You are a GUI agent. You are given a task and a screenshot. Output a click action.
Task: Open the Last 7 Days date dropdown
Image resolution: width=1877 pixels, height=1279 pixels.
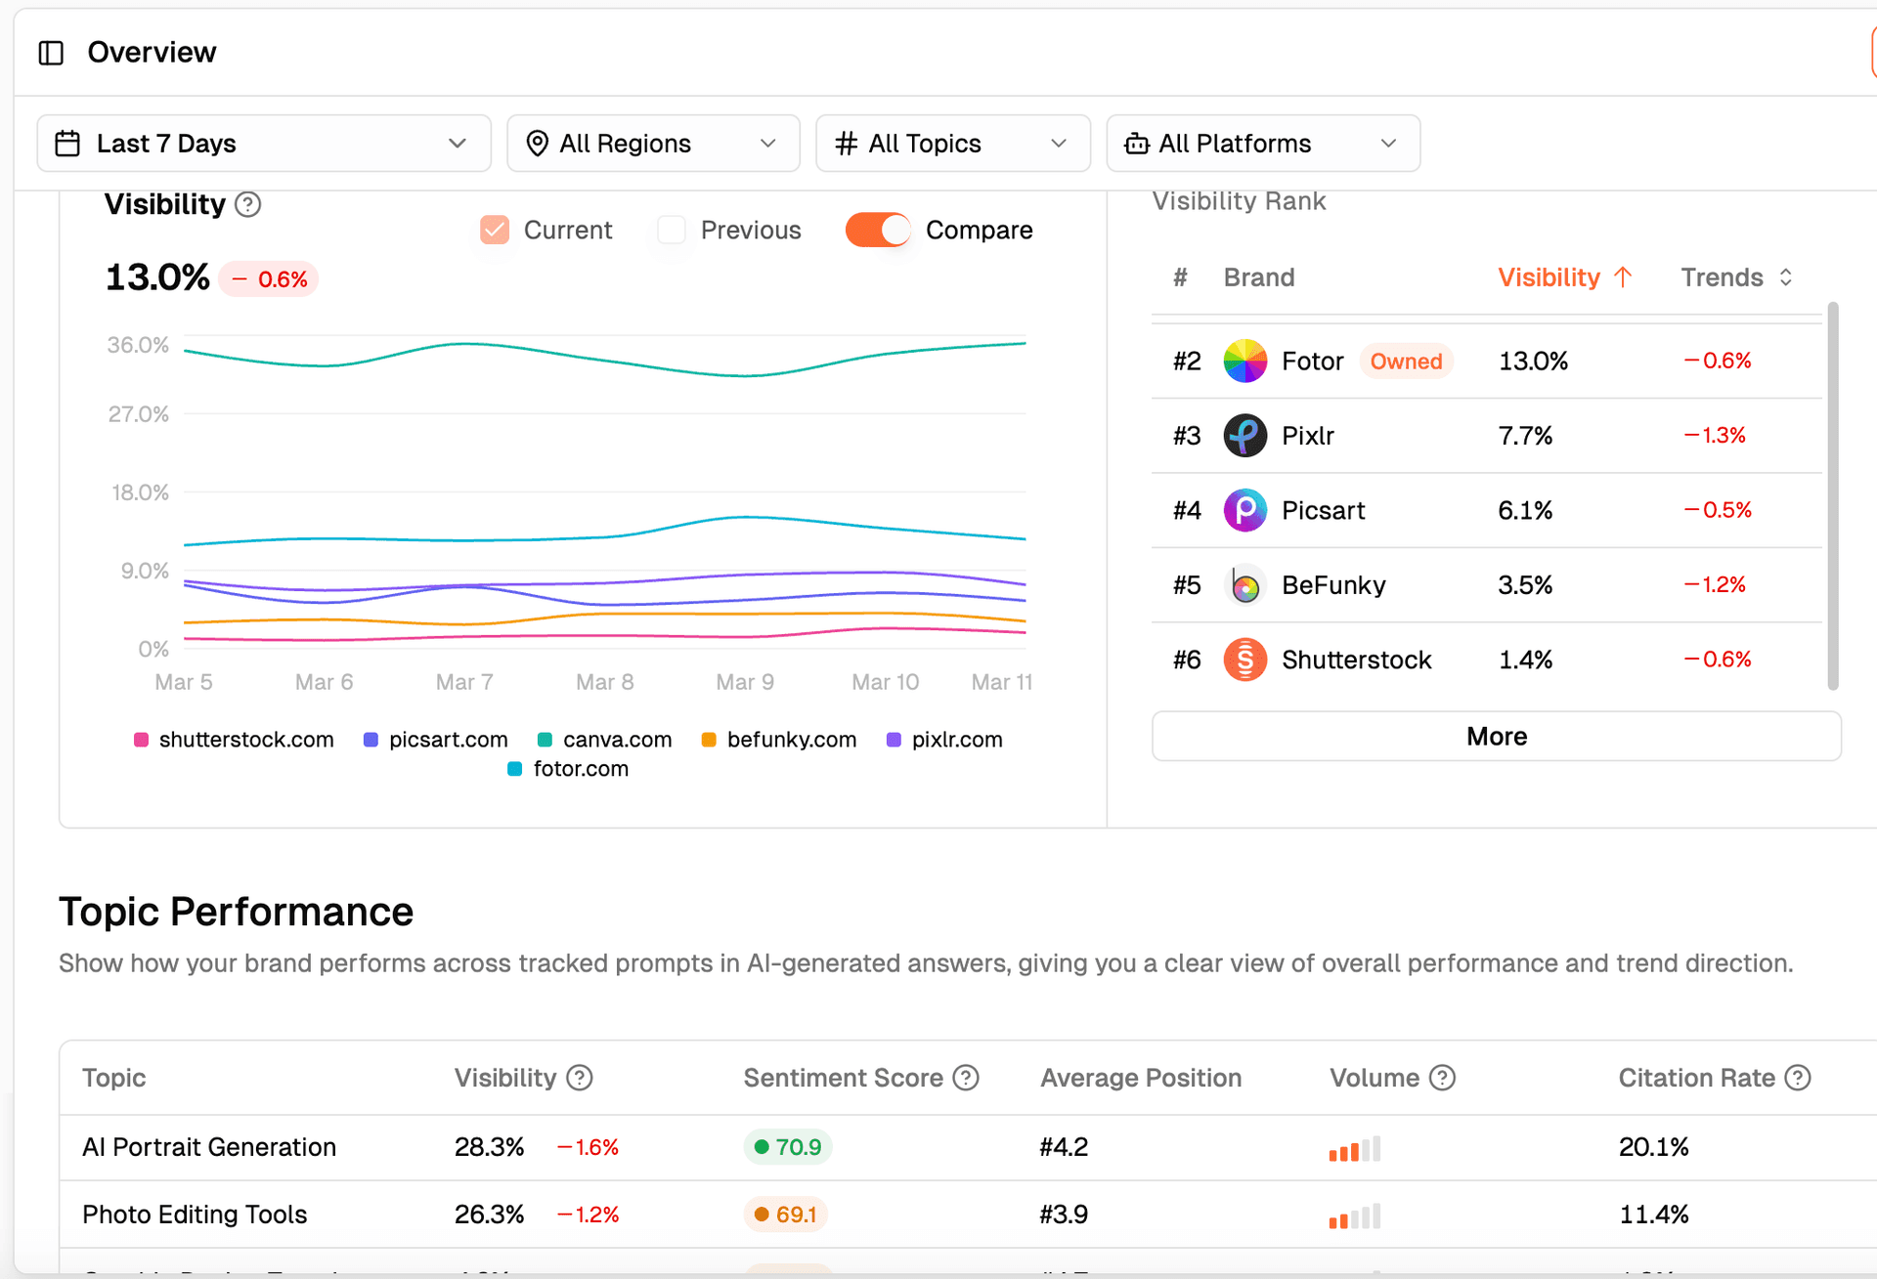(x=264, y=144)
